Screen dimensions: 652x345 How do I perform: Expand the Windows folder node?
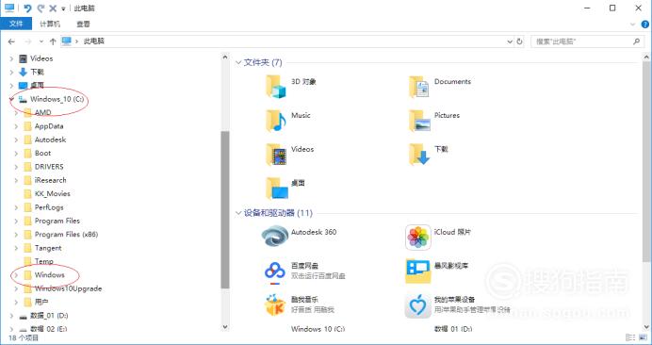click(x=16, y=275)
